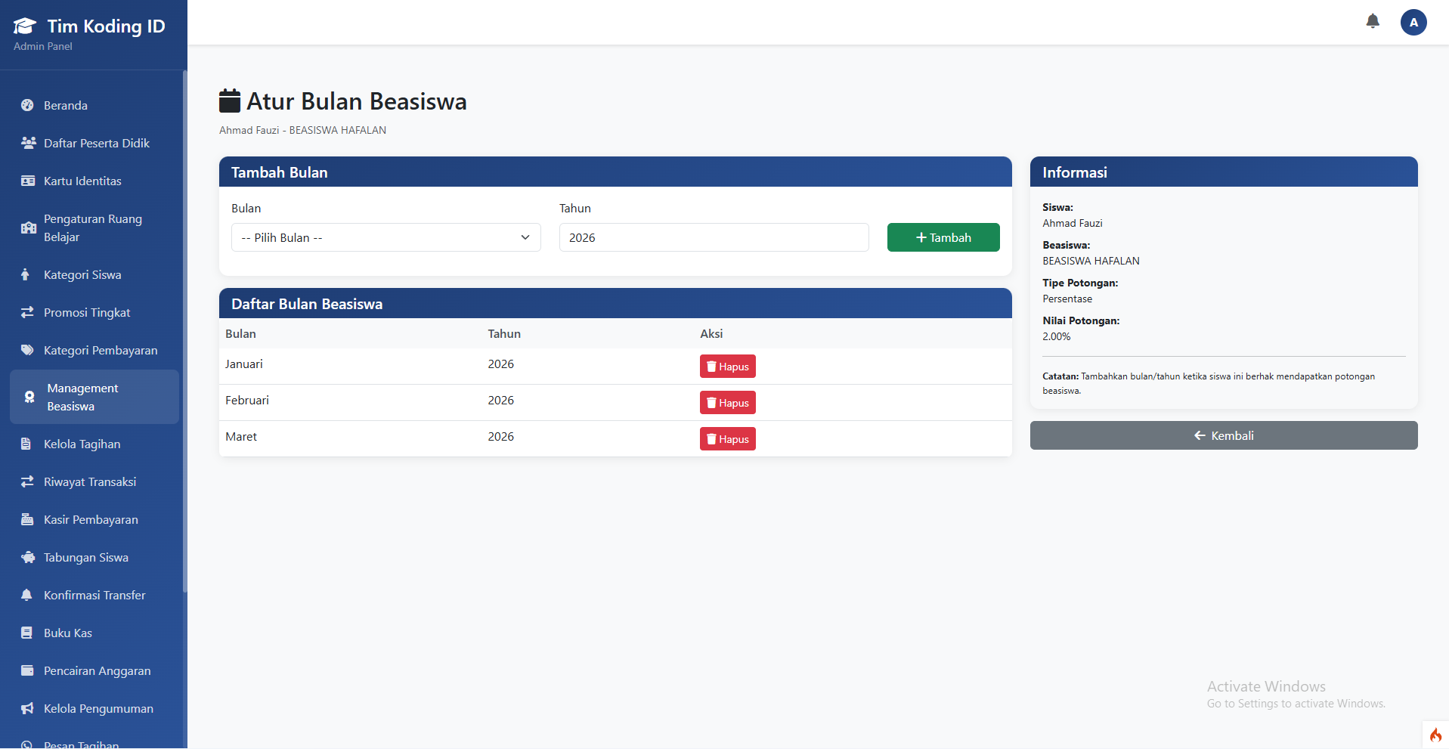Select the Kartu Identitas card icon

tap(27, 181)
